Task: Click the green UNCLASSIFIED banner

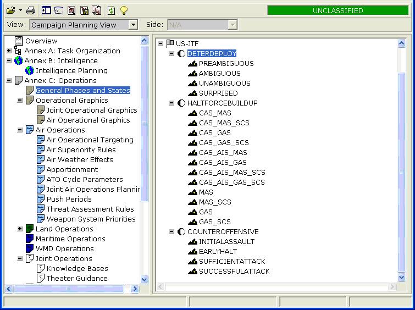Action: coord(337,10)
